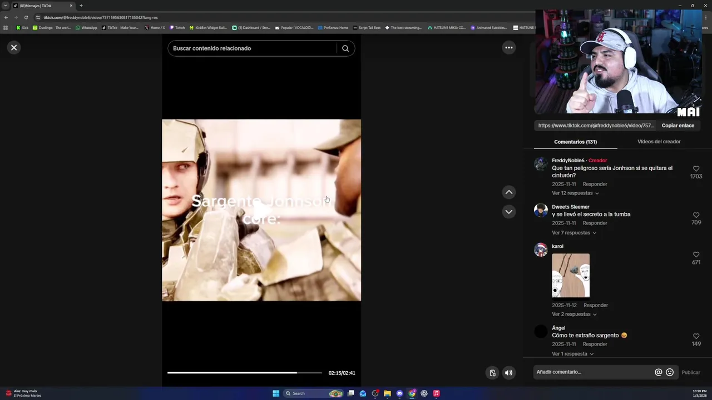Expand 'Ver 7 respuestas' replies
The height and width of the screenshot is (400, 712).
(574, 233)
